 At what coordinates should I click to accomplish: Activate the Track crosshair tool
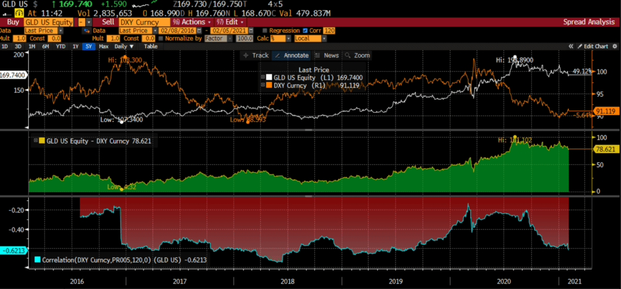point(256,55)
